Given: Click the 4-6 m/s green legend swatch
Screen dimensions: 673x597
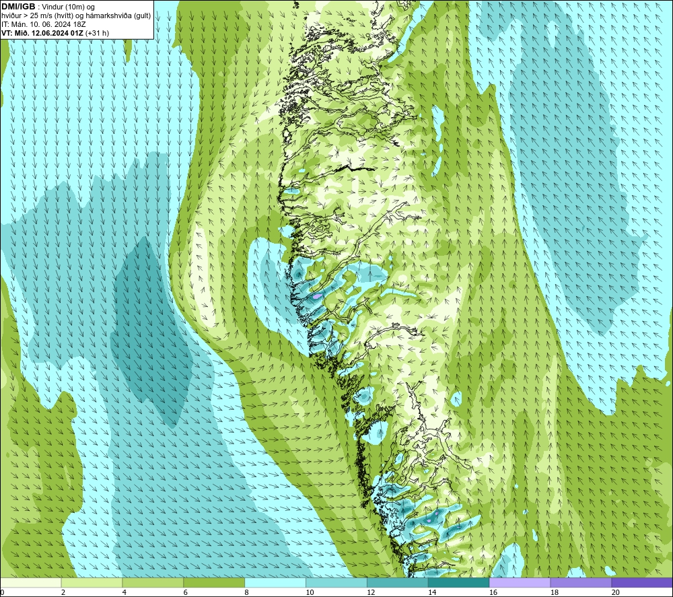Looking at the screenshot, I should click(153, 582).
